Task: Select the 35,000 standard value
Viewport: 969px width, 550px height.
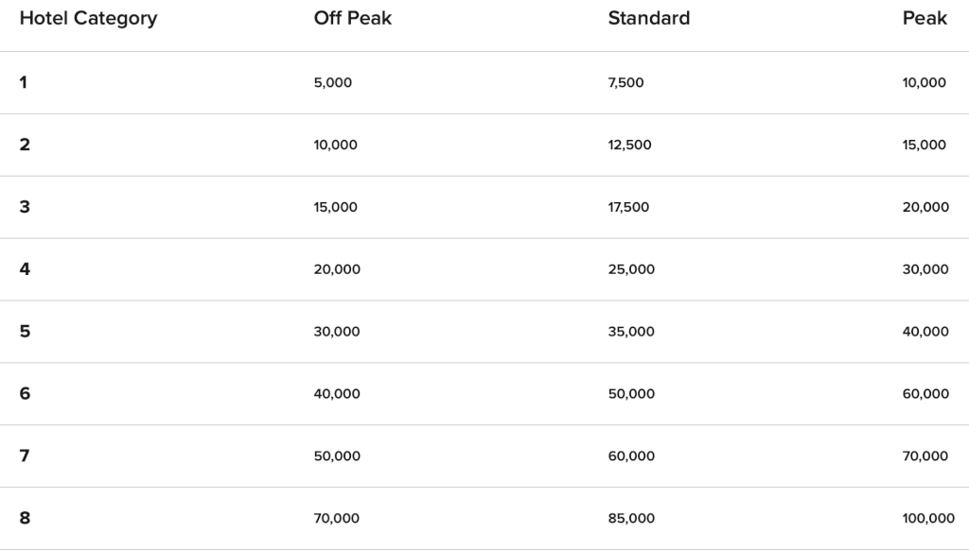Action: tap(631, 332)
